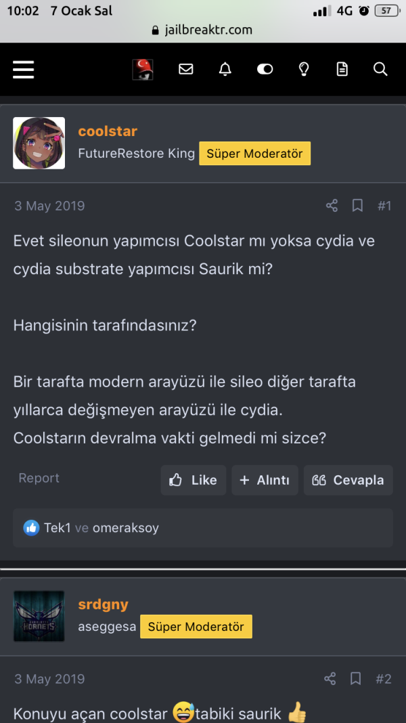The width and height of the screenshot is (406, 723).
Task: Open the hamburger navigation menu
Action: point(23,70)
